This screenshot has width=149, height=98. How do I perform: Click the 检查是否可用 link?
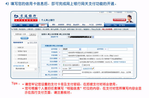pos(88,69)
